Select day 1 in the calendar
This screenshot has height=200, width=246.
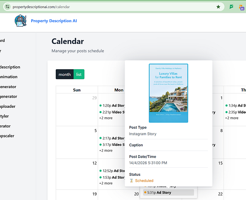[221, 98]
